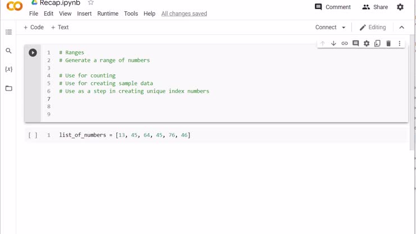Open the Edit menu

(48, 13)
